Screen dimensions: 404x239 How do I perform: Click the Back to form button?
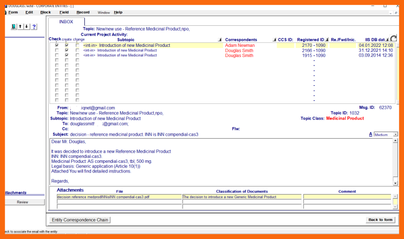(x=380, y=220)
